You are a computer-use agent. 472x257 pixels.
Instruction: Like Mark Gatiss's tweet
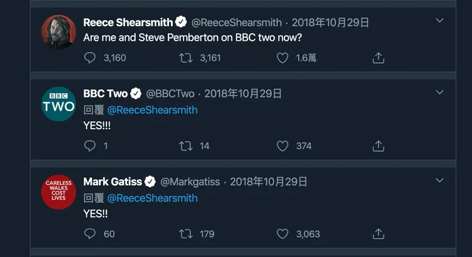pos(283,234)
